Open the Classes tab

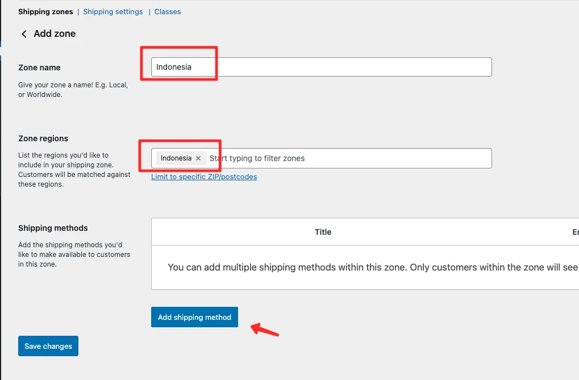click(168, 12)
